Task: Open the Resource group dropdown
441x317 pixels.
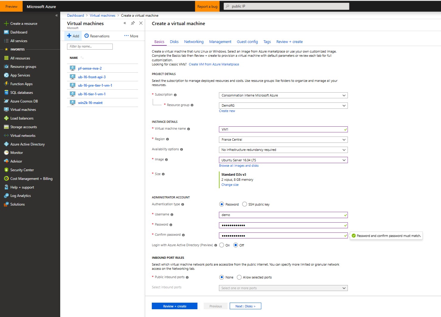Action: tap(283, 105)
